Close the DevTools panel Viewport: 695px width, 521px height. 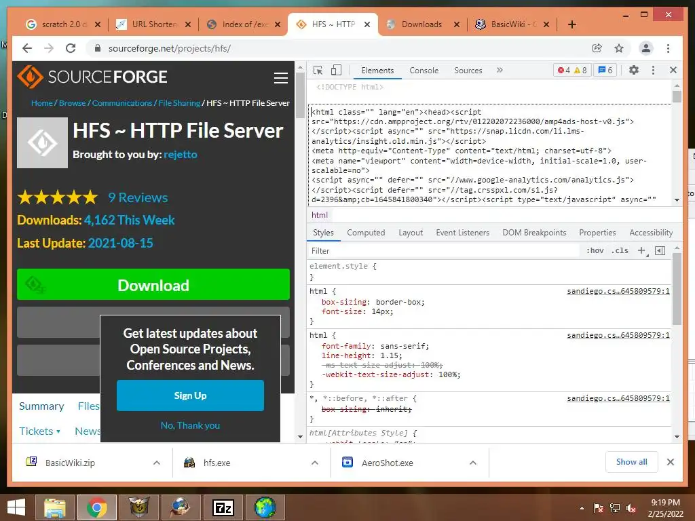point(673,70)
